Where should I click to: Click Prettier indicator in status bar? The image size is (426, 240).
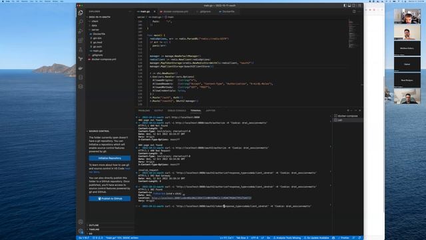click(x=344, y=238)
